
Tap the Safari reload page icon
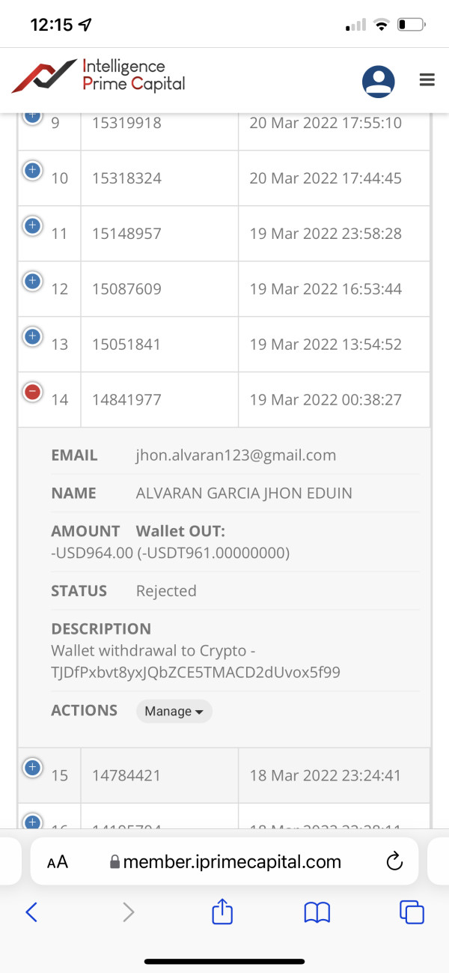[x=394, y=862]
